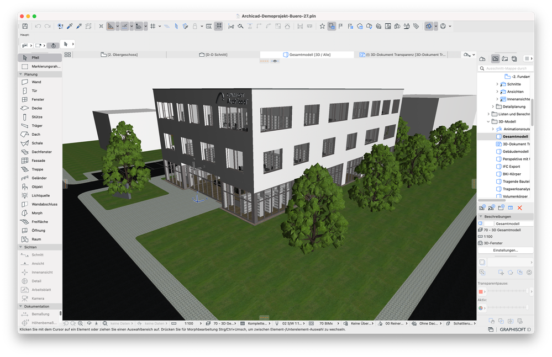Toggle the quick selection mode button
This screenshot has width=552, height=357.
point(53,45)
